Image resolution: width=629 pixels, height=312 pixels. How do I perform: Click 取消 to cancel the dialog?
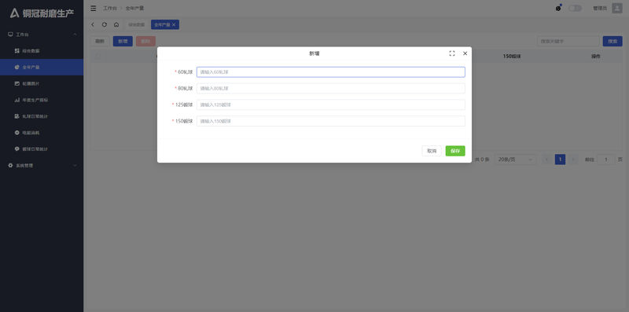point(432,151)
